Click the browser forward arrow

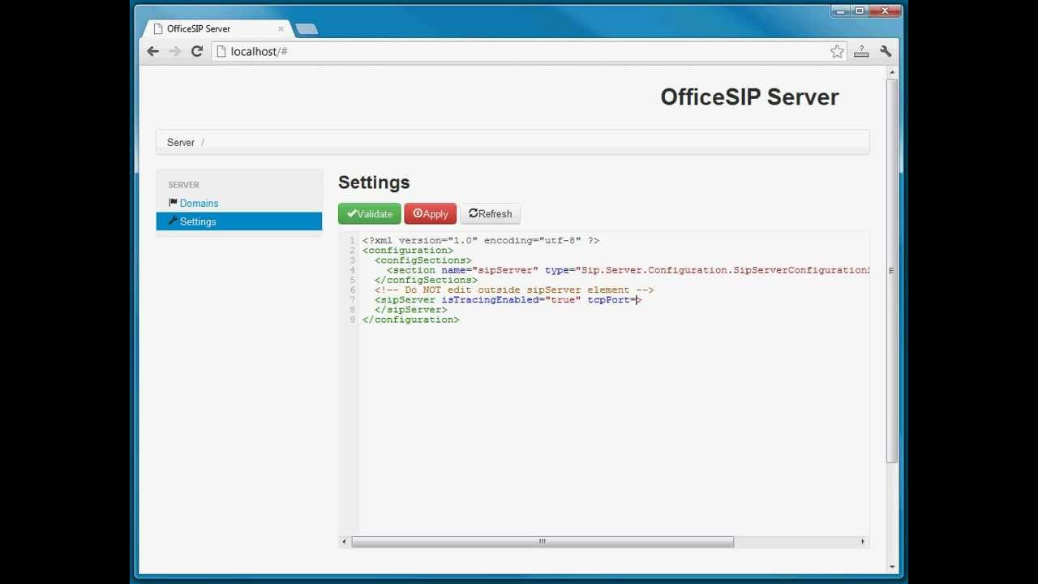(174, 51)
